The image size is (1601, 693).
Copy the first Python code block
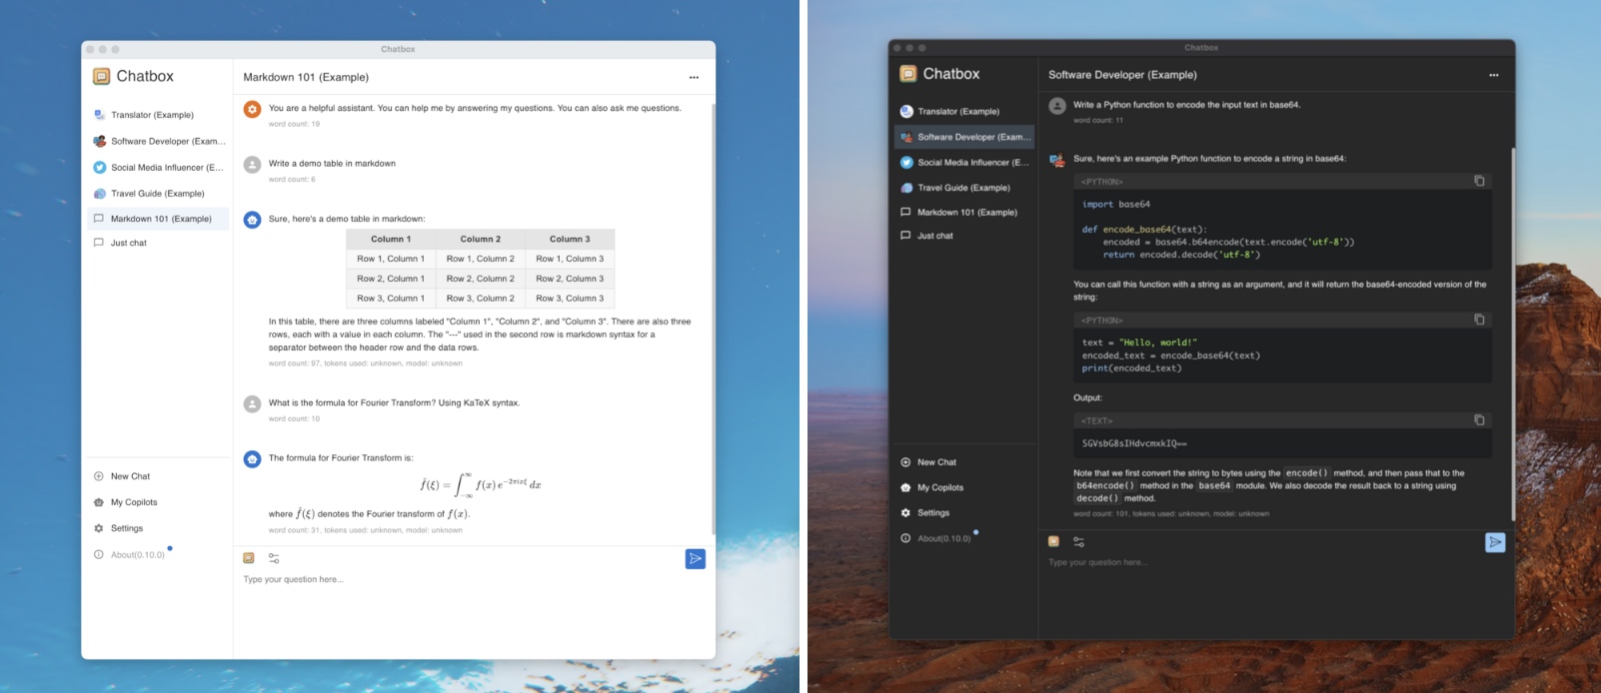(1479, 181)
